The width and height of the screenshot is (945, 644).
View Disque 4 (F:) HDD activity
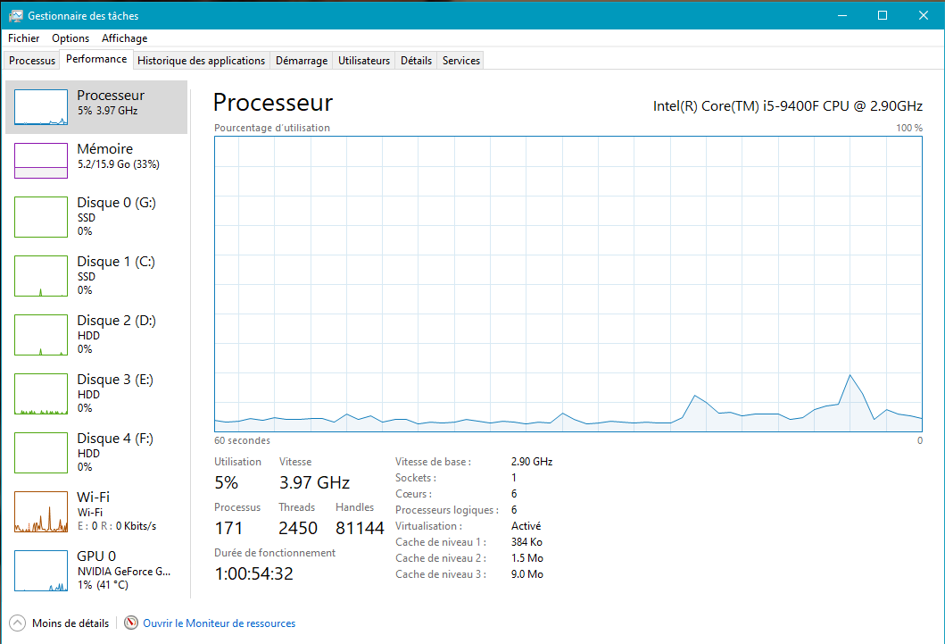(41, 453)
